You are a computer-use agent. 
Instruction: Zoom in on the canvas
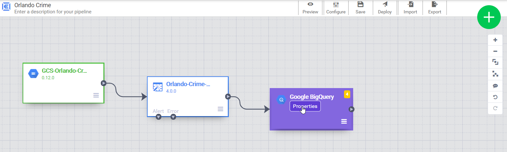point(495,40)
